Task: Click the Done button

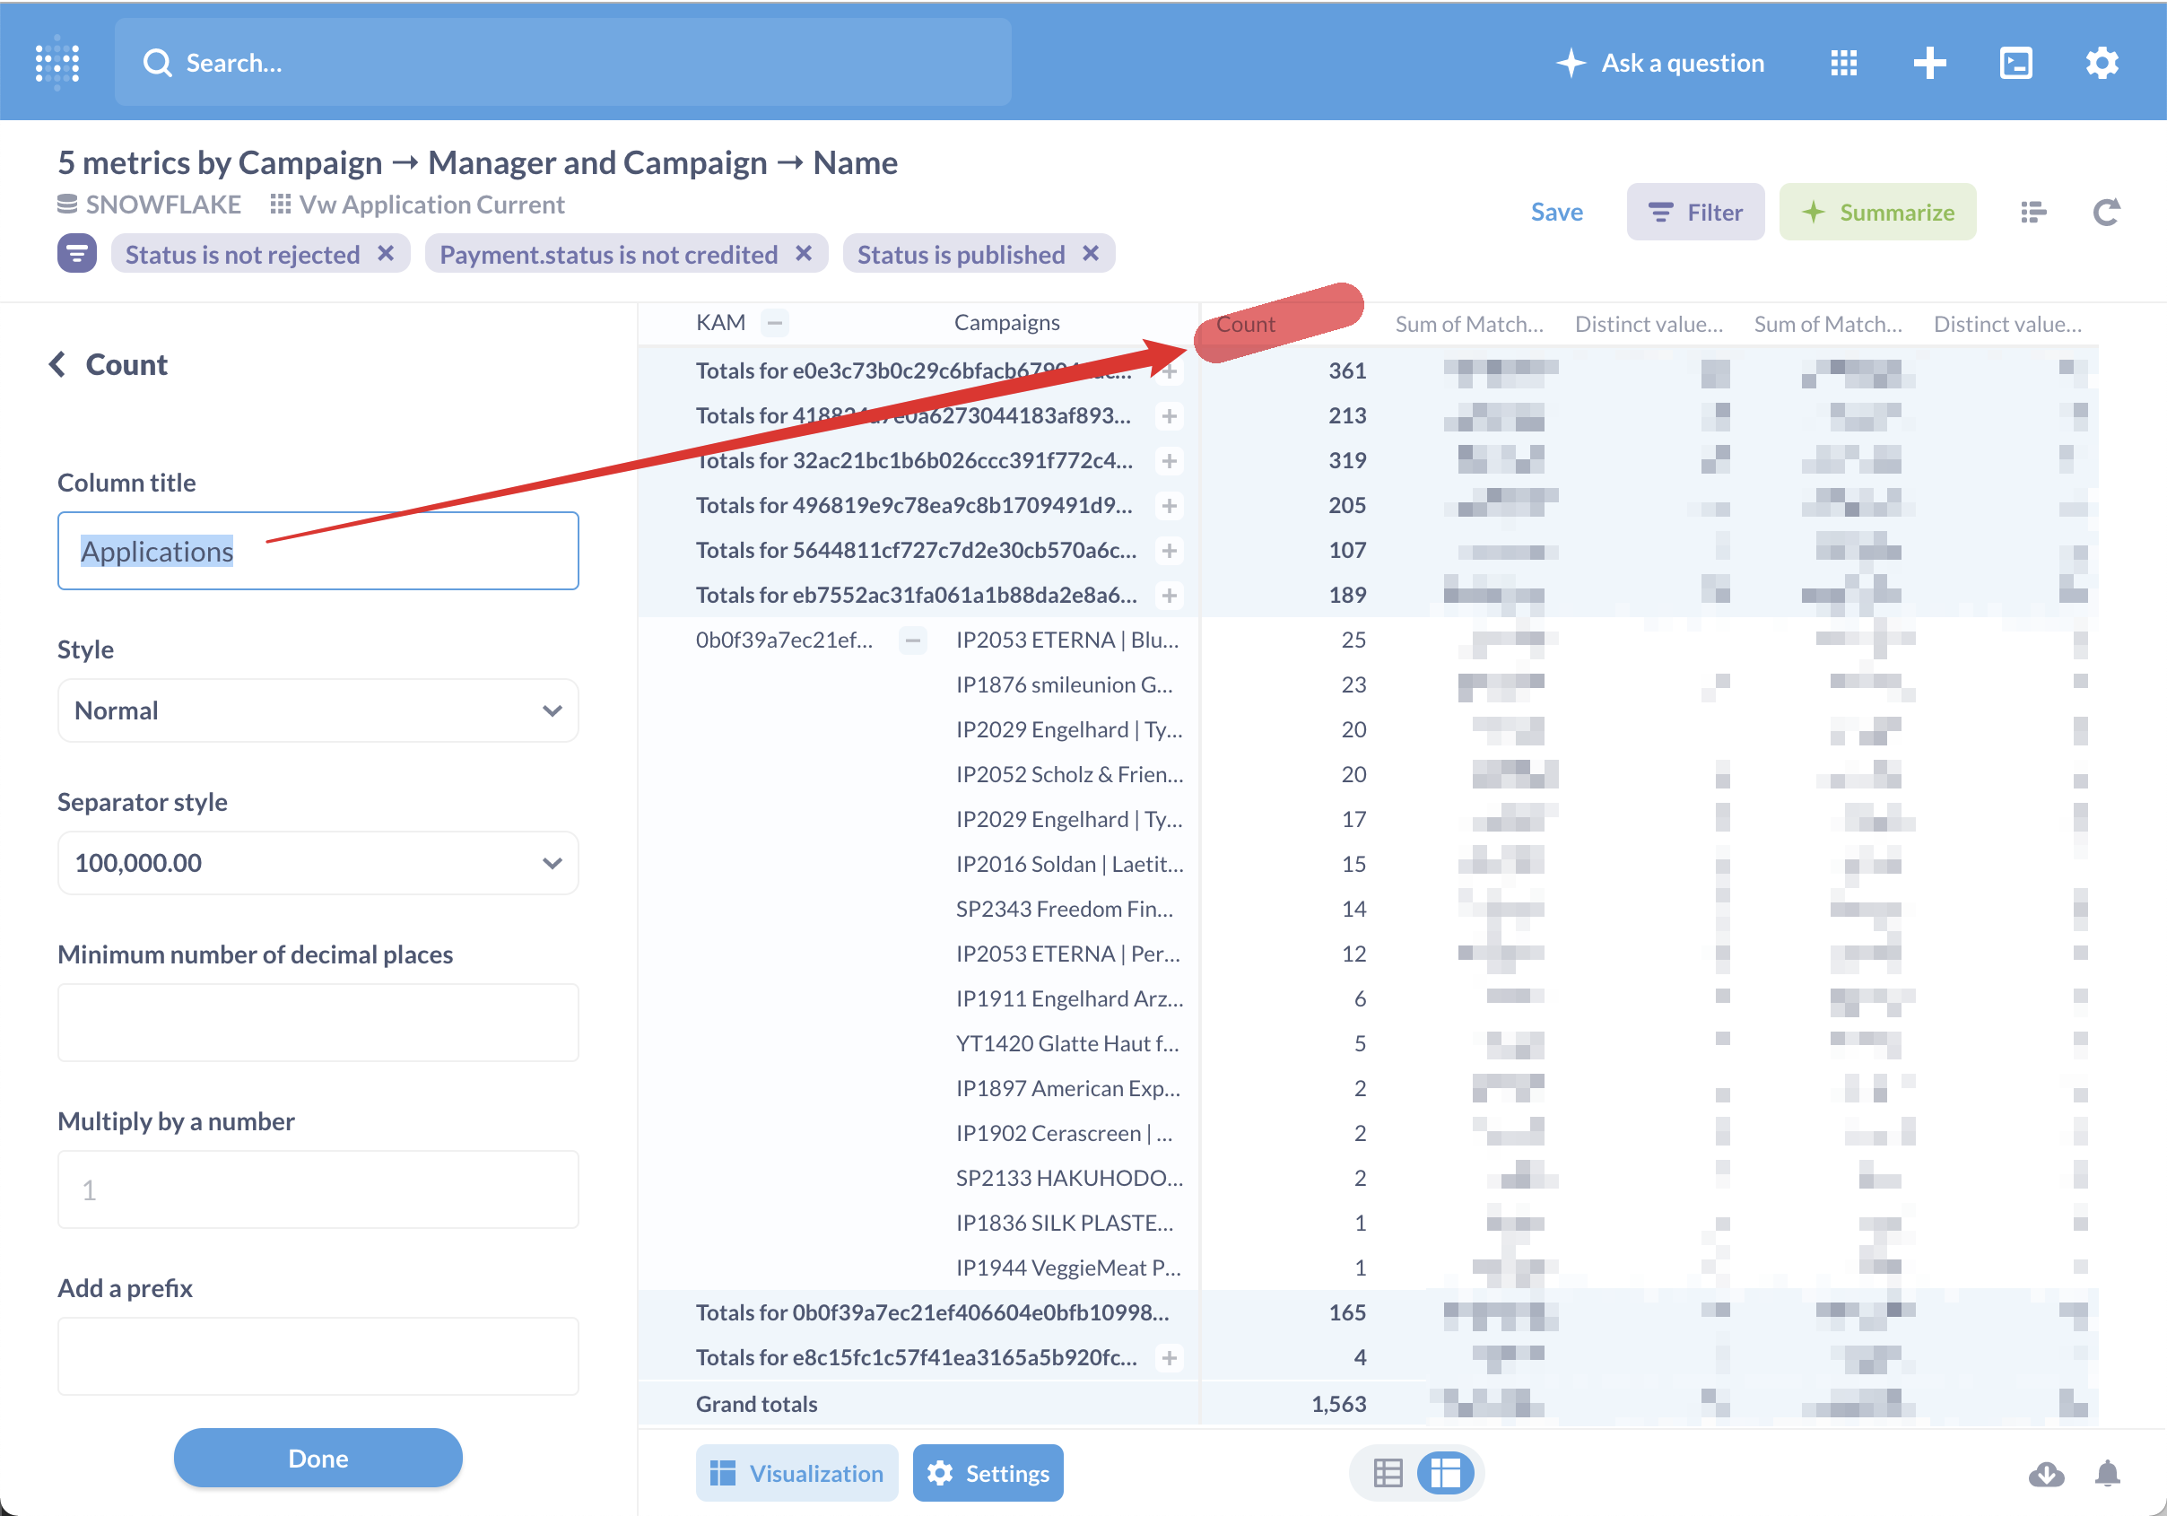Action: [x=318, y=1458]
